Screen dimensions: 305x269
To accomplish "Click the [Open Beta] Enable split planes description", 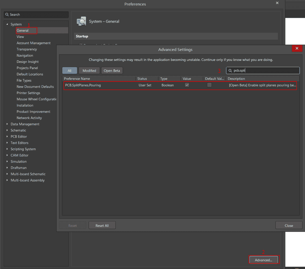I will click(x=263, y=85).
